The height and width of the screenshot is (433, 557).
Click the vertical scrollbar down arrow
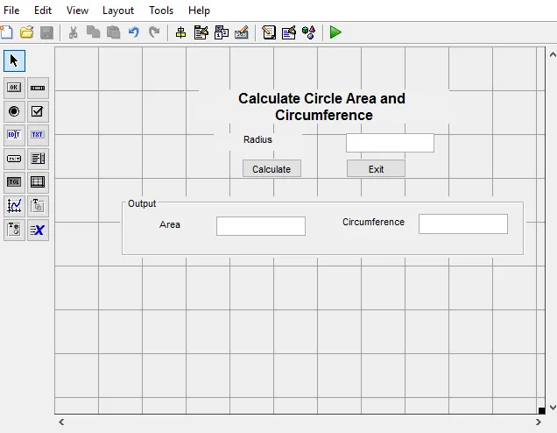(x=553, y=408)
